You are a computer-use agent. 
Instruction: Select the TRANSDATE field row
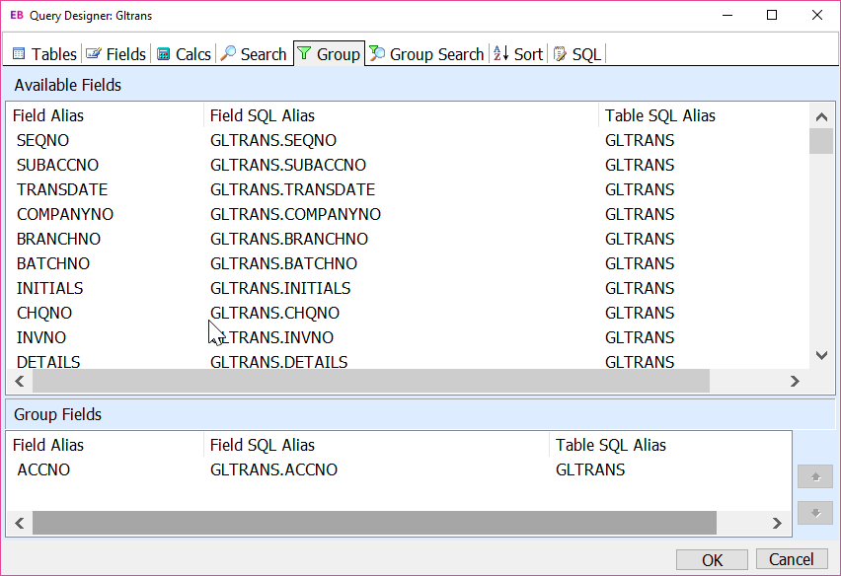tap(62, 189)
